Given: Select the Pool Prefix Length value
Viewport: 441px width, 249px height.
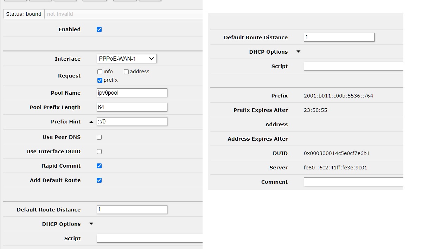Looking at the screenshot, I should [132, 107].
